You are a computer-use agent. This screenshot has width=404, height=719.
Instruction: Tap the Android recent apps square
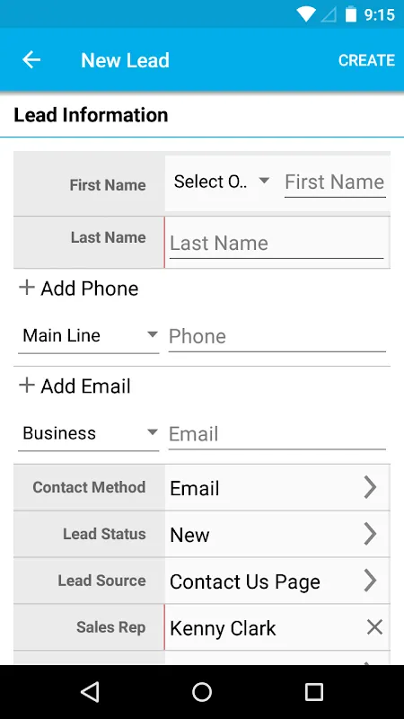click(313, 692)
